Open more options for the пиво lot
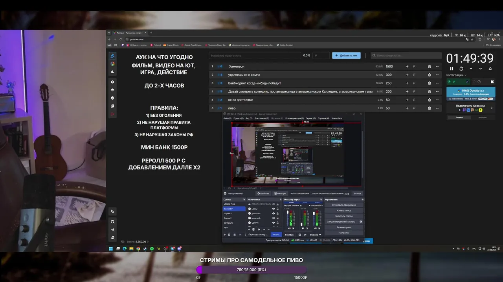Image resolution: width=503 pixels, height=282 pixels. click(437, 108)
